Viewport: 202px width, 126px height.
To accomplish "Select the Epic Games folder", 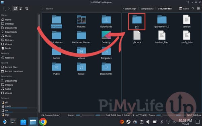I will pos(57,37).
